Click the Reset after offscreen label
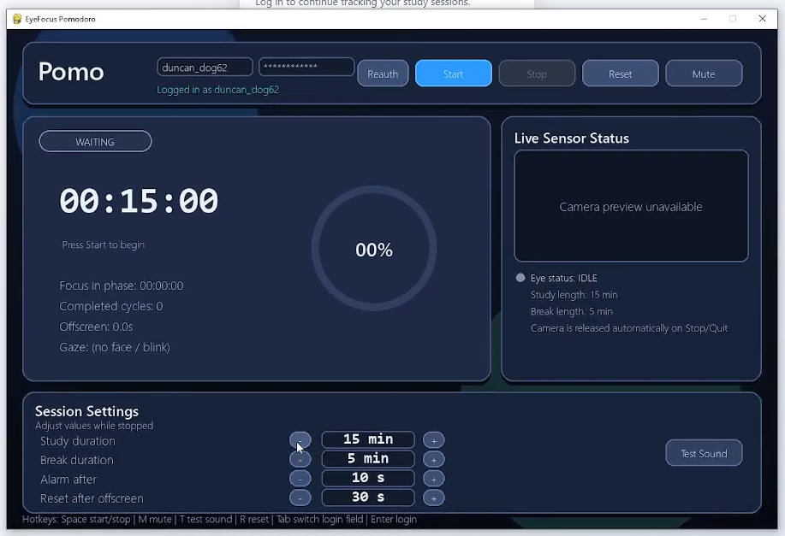Image resolution: width=785 pixels, height=536 pixels. coord(92,498)
